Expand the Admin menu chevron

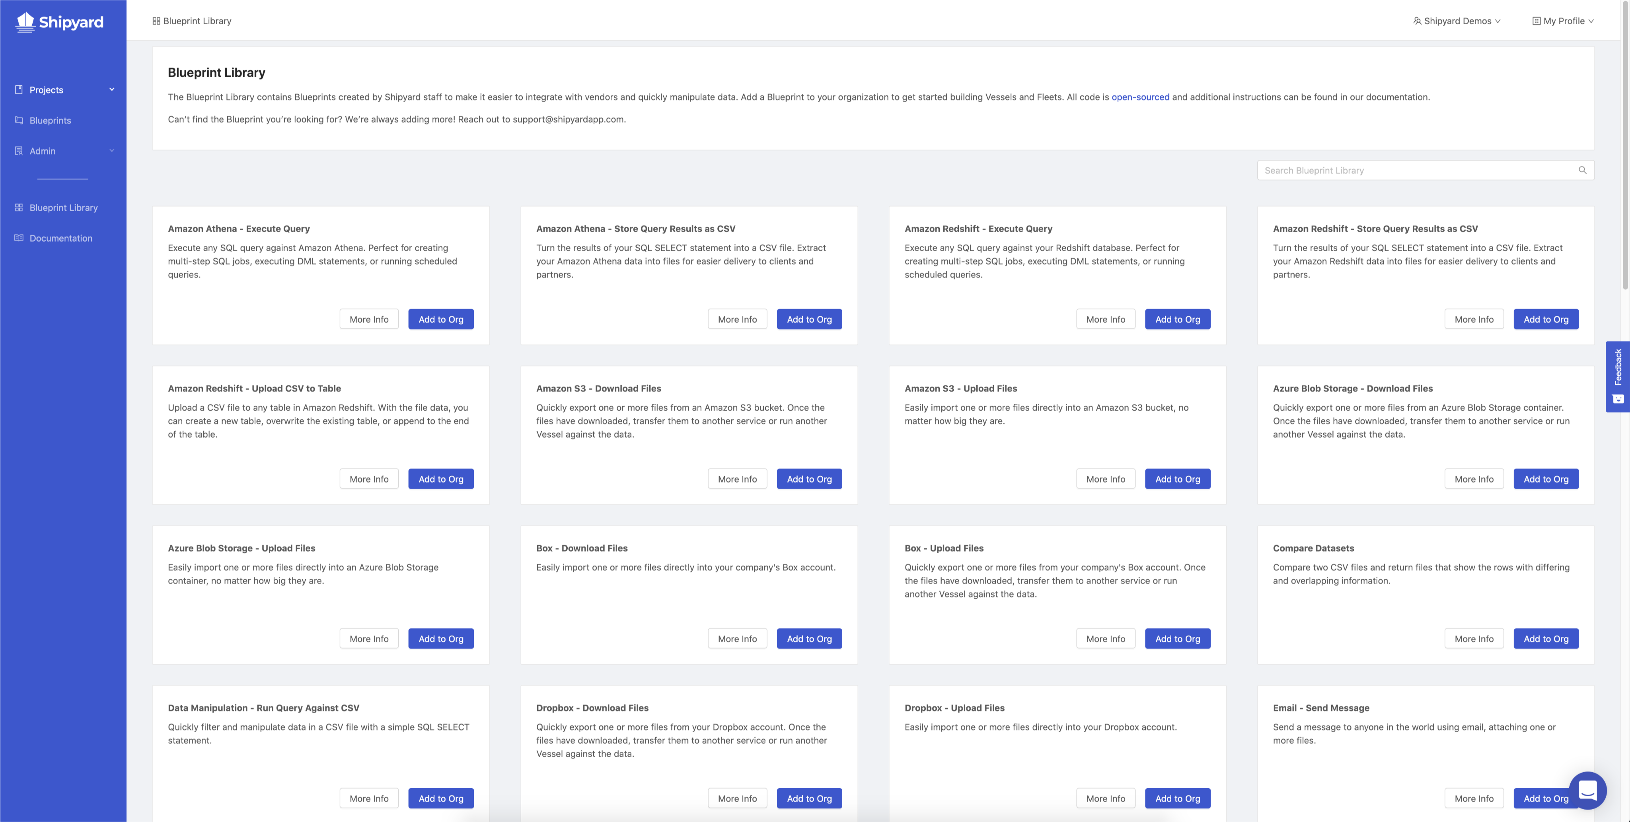click(112, 151)
